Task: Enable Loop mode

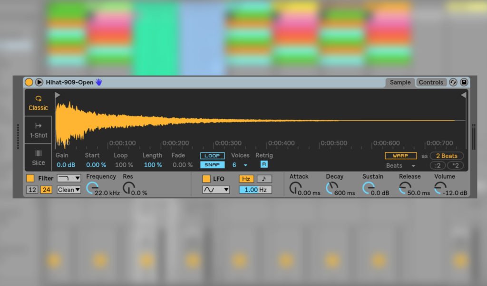Action: click(212, 155)
